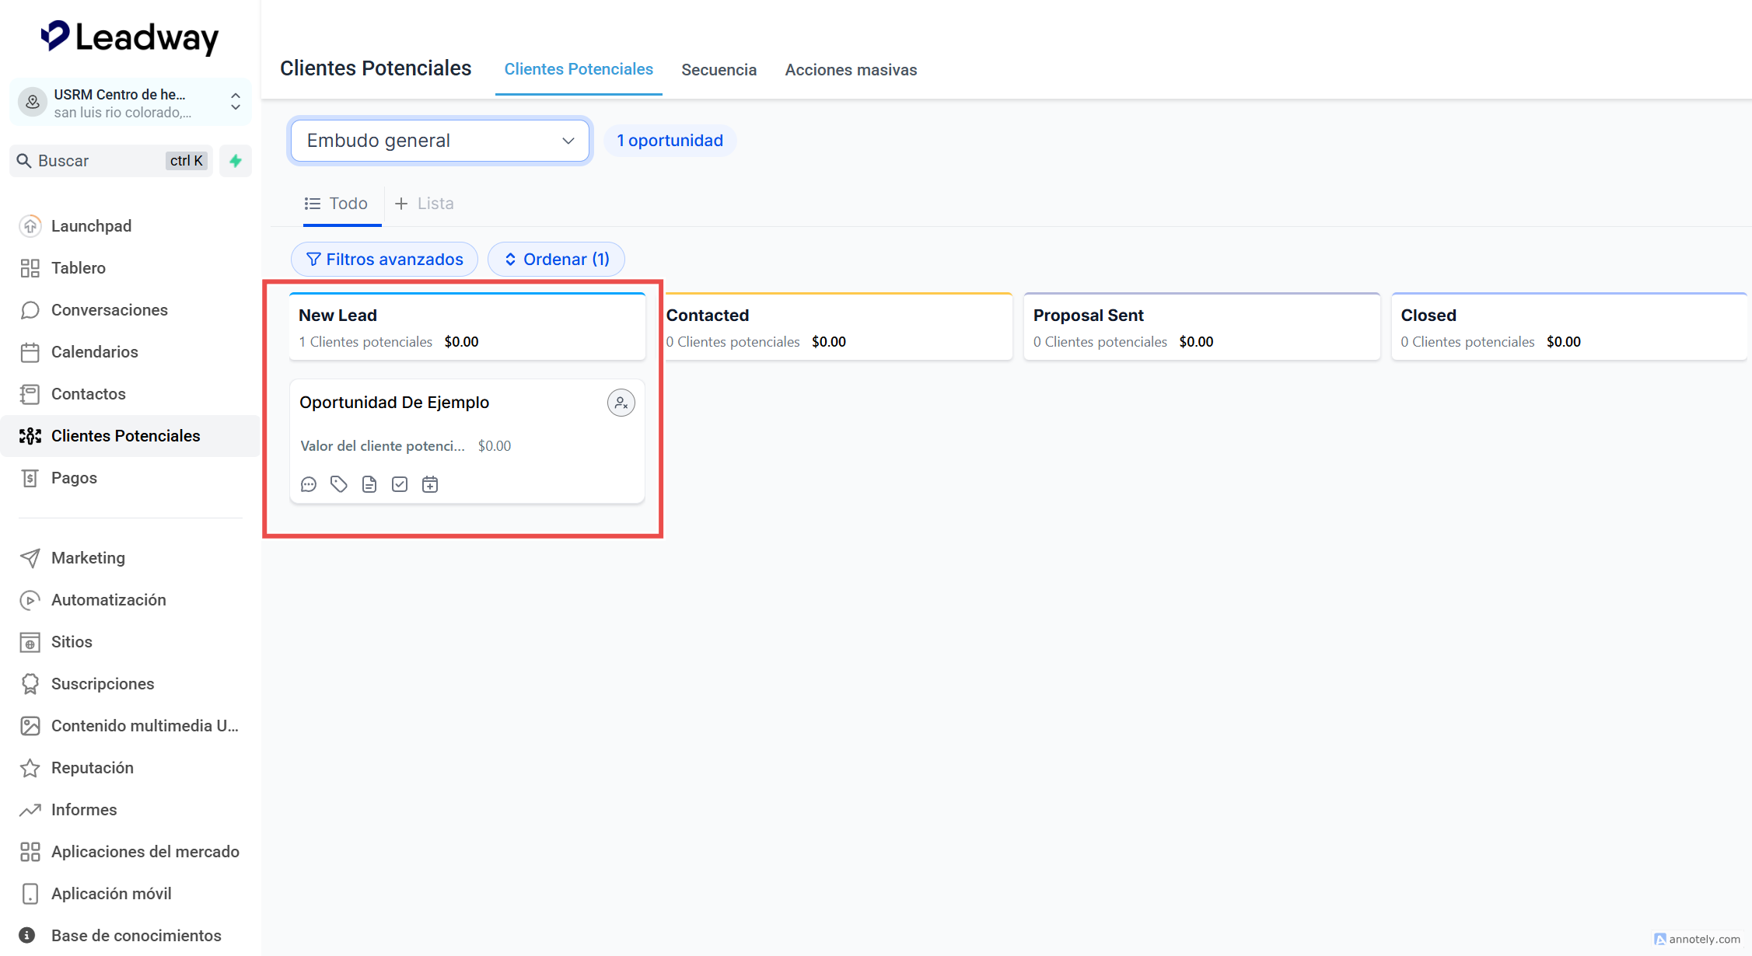Open the Acciones masivas tab
The width and height of the screenshot is (1752, 956).
coord(851,70)
